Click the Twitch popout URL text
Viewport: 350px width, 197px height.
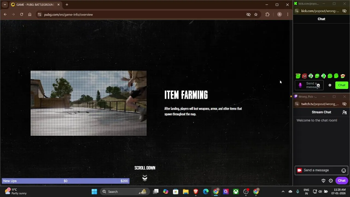320,104
